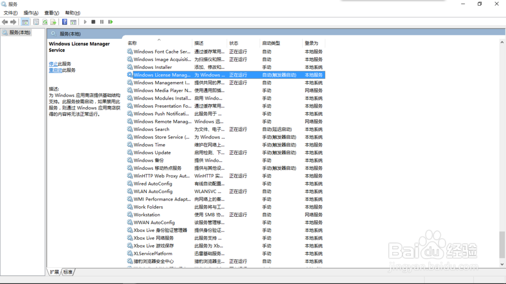Select Xbox Live 游戏保存 row name
This screenshot has width=506, height=284.
coord(154,246)
